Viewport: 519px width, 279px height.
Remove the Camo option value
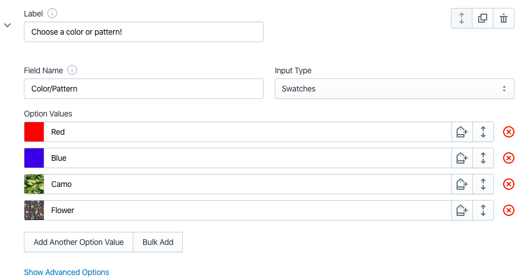point(509,184)
